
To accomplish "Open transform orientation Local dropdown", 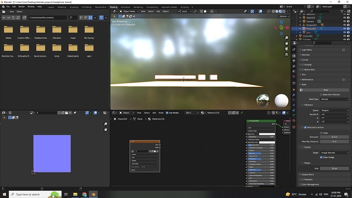I will 185,11.
